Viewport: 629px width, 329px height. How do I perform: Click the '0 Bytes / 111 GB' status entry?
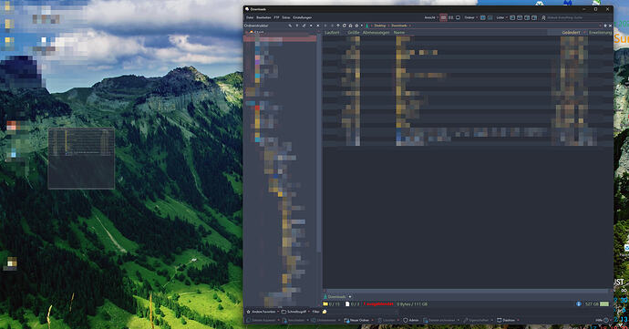click(x=412, y=304)
